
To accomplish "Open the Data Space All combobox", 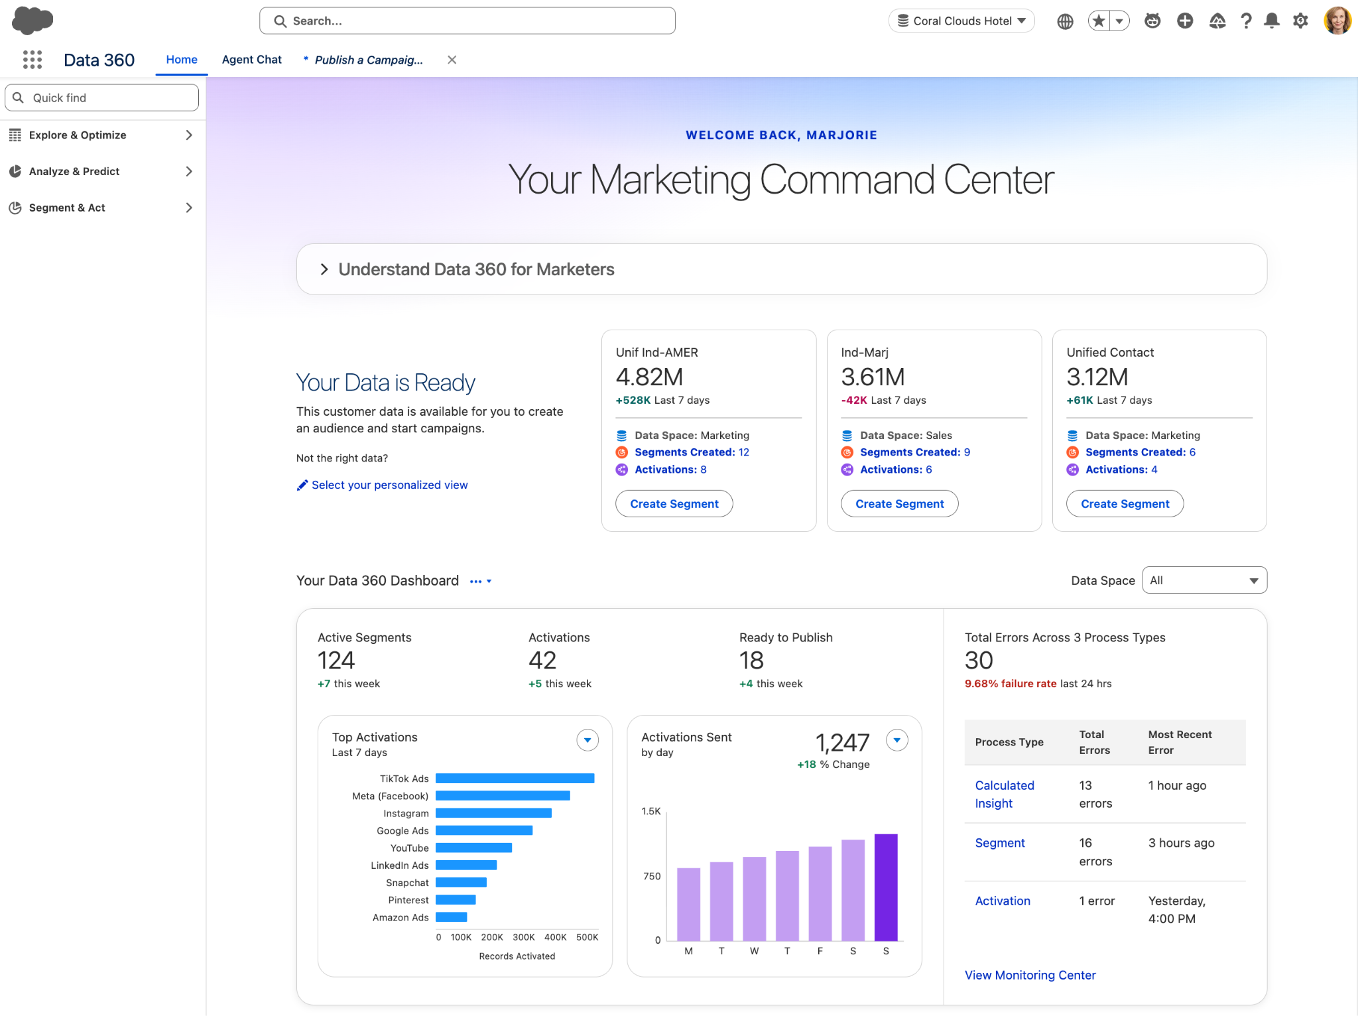I will 1204,580.
